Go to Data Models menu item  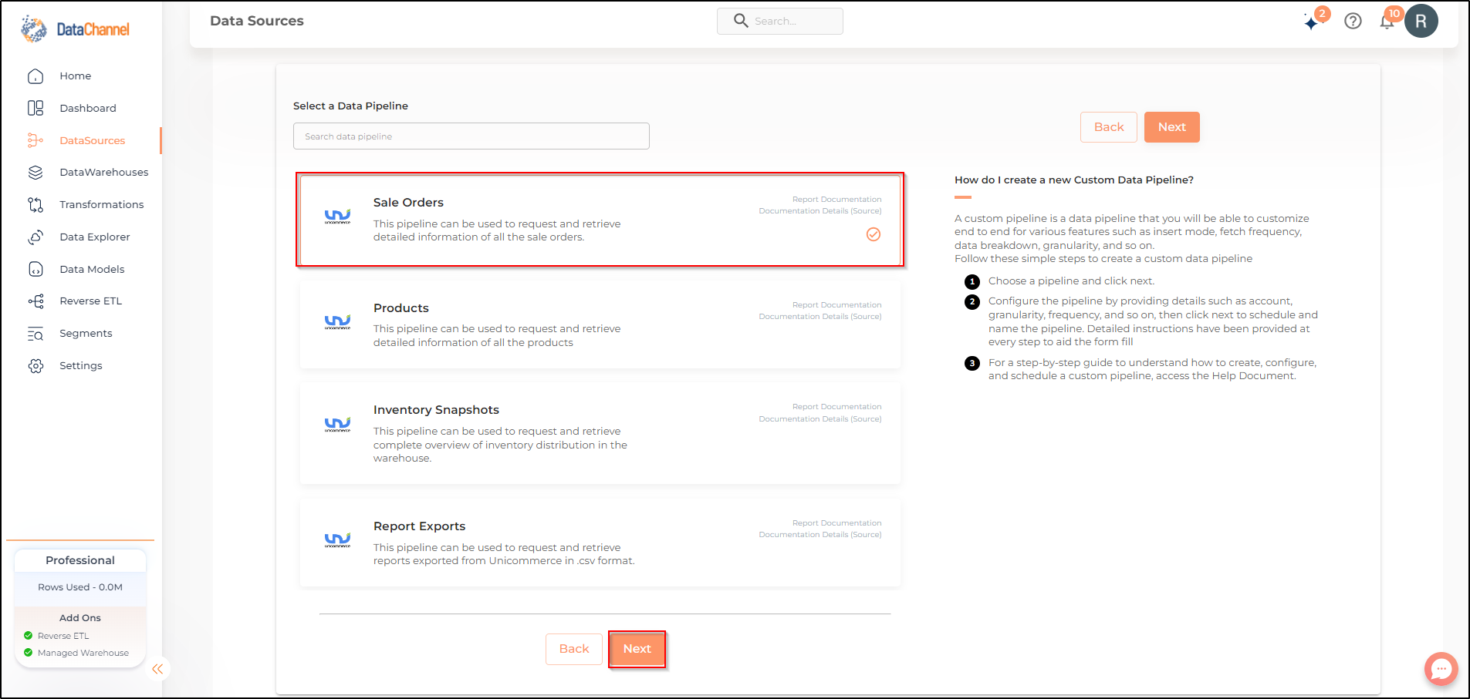[x=92, y=270]
